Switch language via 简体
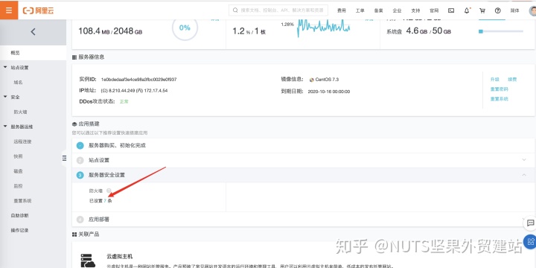The width and height of the screenshot is (536, 268). point(515,10)
